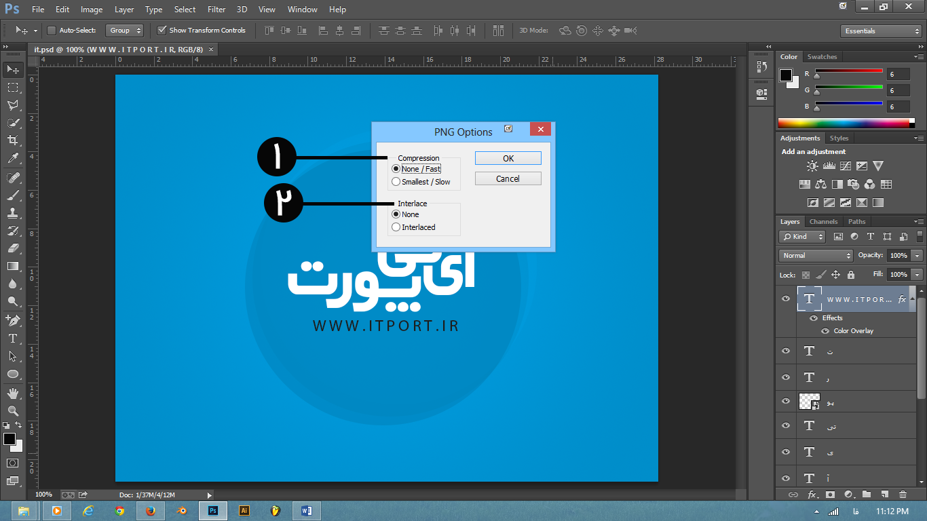This screenshot has width=927, height=521.
Task: Toggle the Auto-Select checkbox
Action: (x=52, y=31)
